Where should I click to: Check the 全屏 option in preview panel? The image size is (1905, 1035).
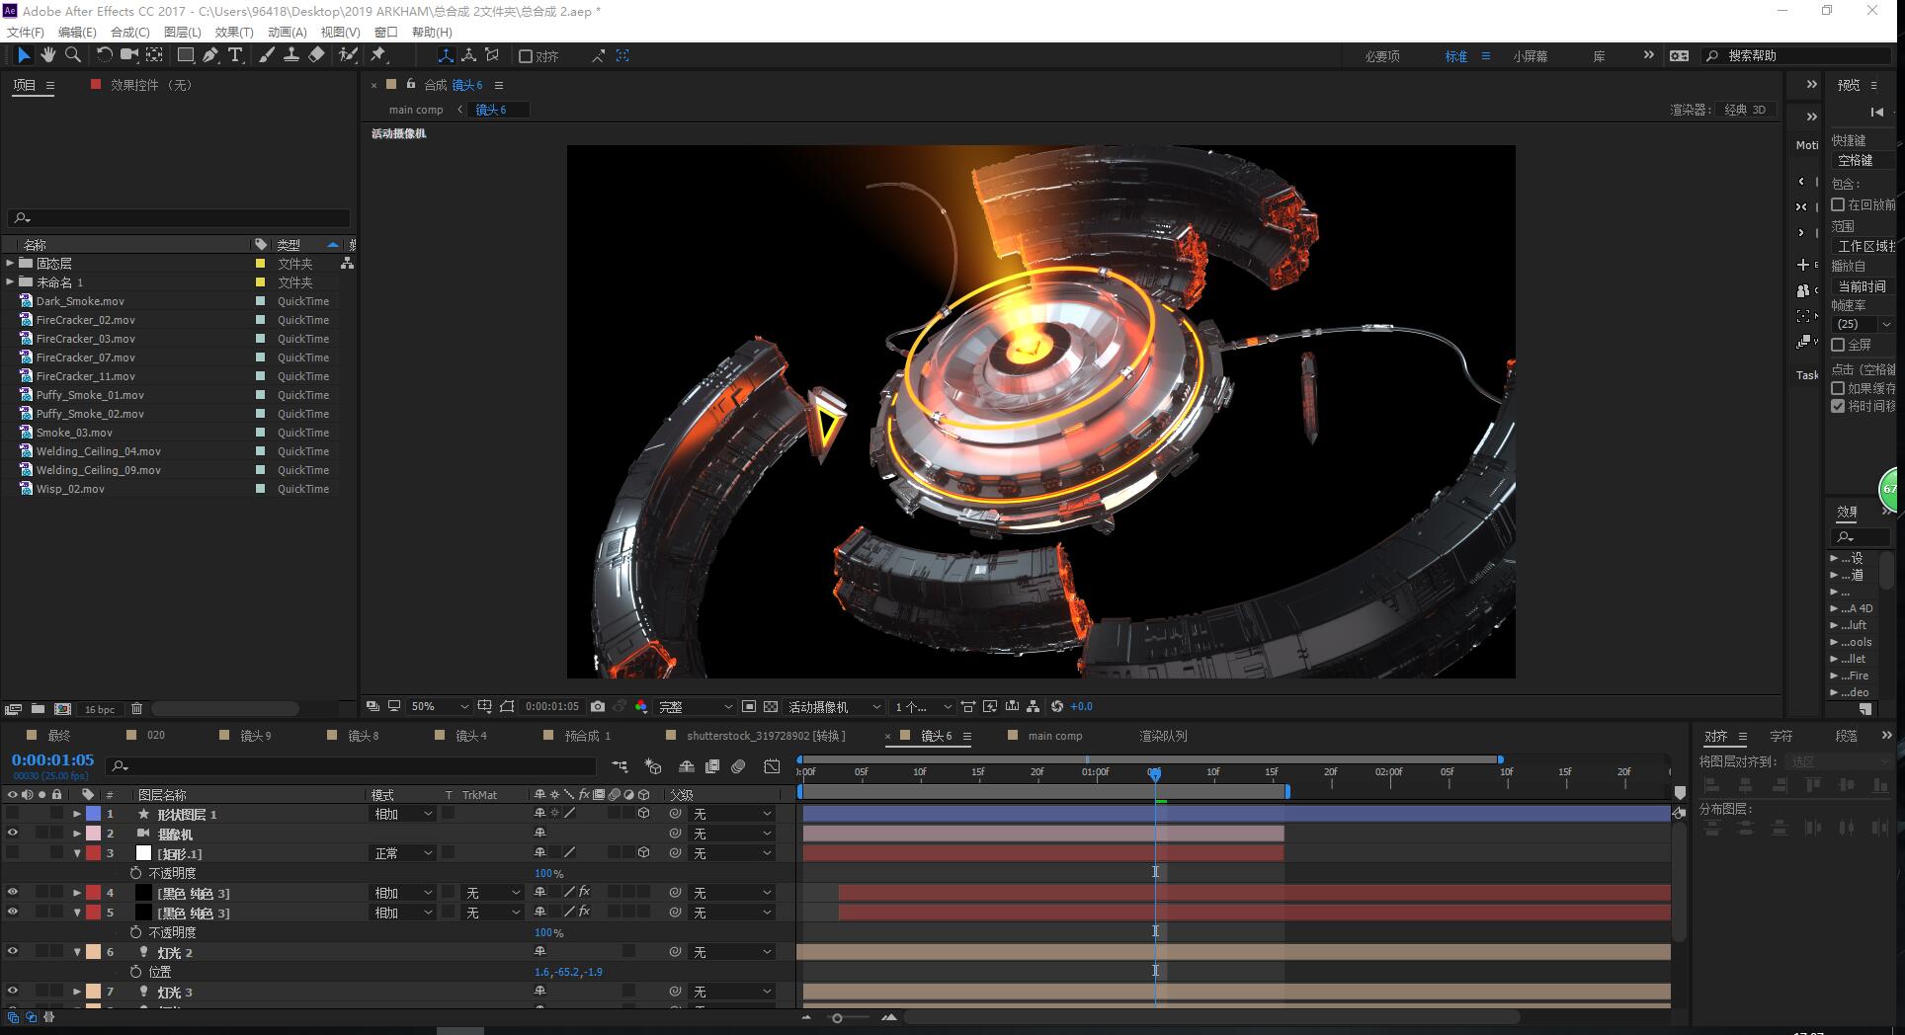(x=1838, y=345)
